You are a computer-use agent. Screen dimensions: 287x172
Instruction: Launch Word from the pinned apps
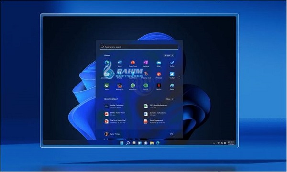120,64
